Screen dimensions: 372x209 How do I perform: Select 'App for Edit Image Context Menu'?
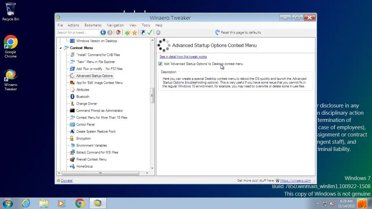99,83
